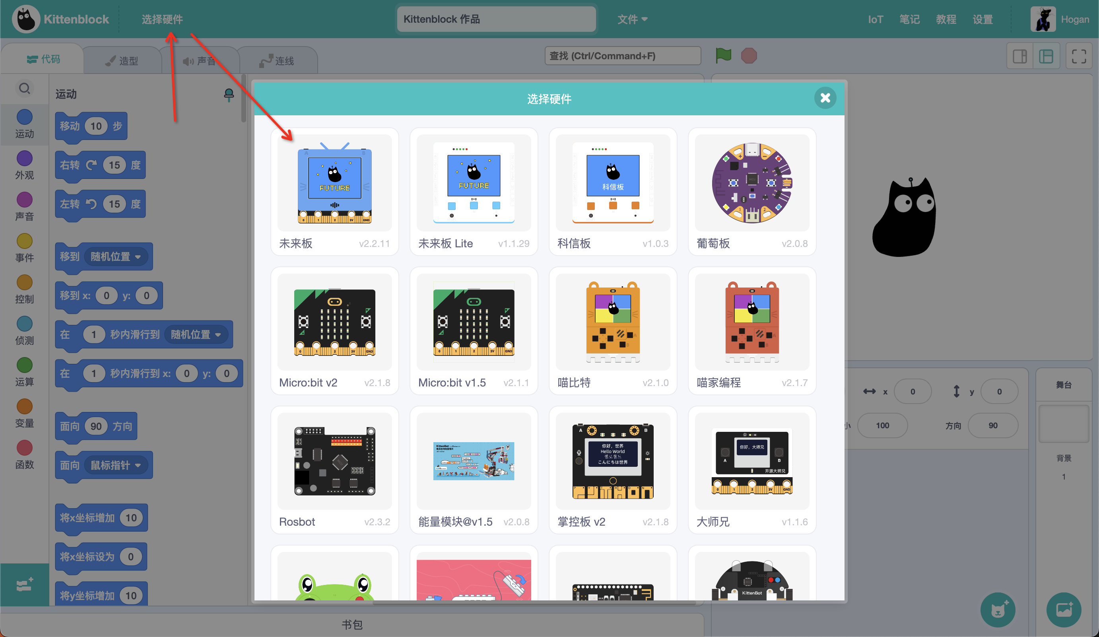
Task: Click the search magnifier in block palette
Action: (24, 89)
